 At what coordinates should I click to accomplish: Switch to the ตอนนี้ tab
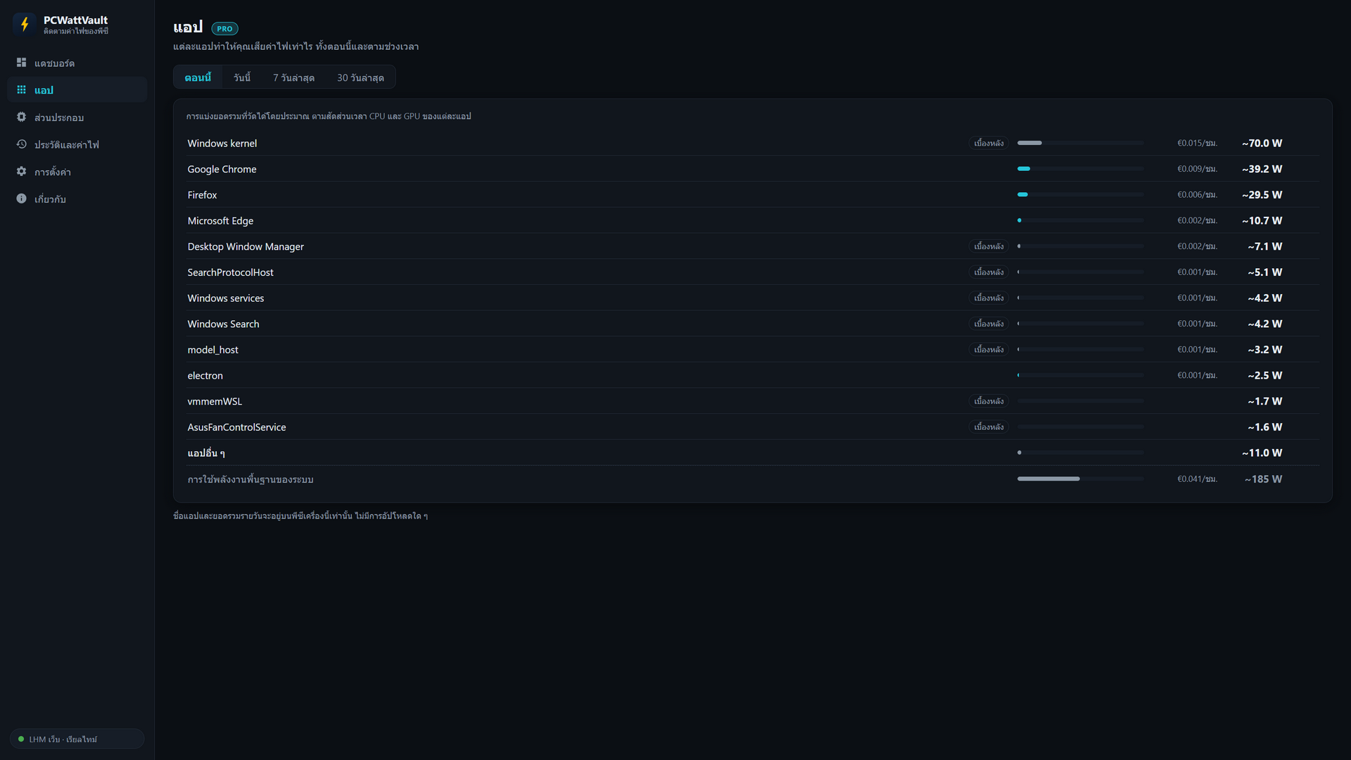pyautogui.click(x=198, y=77)
